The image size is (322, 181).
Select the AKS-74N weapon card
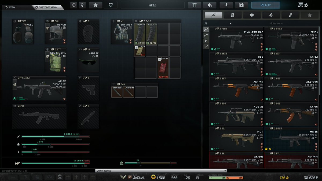(x=291, y=89)
